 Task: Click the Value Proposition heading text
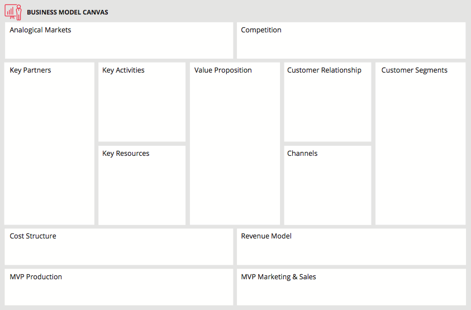[223, 70]
